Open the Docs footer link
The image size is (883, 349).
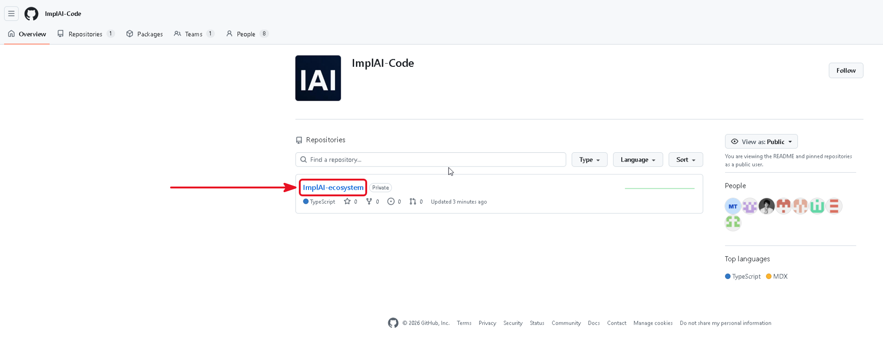click(x=594, y=323)
